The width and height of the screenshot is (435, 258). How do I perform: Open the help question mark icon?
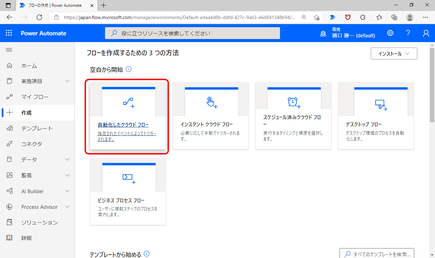[408, 33]
